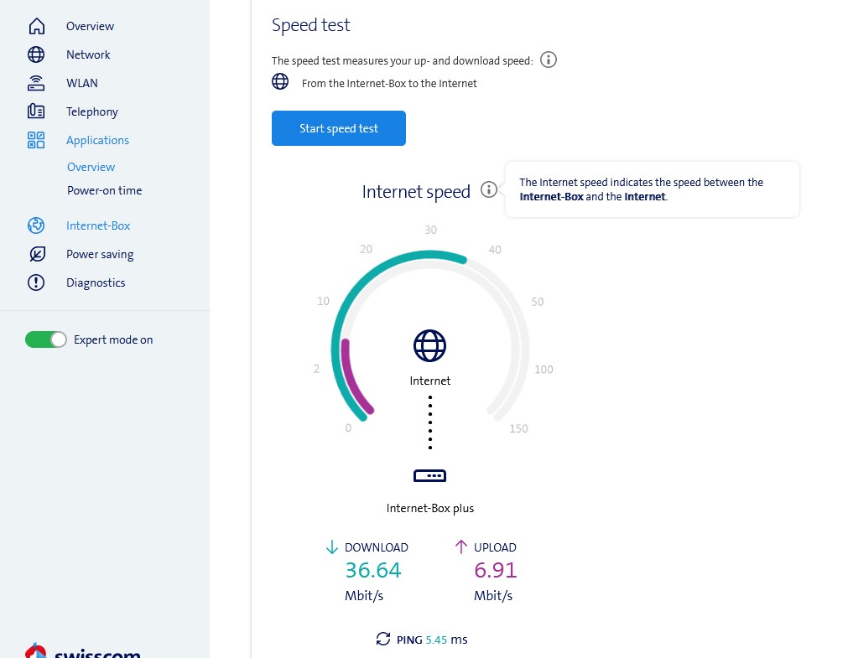
Task: Click the Internet-Box plus device icon
Action: (x=429, y=476)
